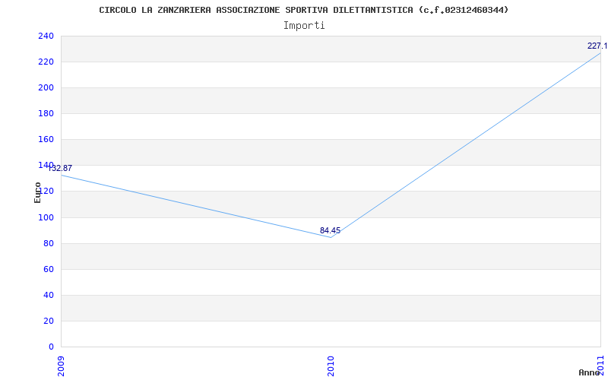Click the 40 y-axis tick label
This screenshot has height=380, width=608.
(x=49, y=296)
